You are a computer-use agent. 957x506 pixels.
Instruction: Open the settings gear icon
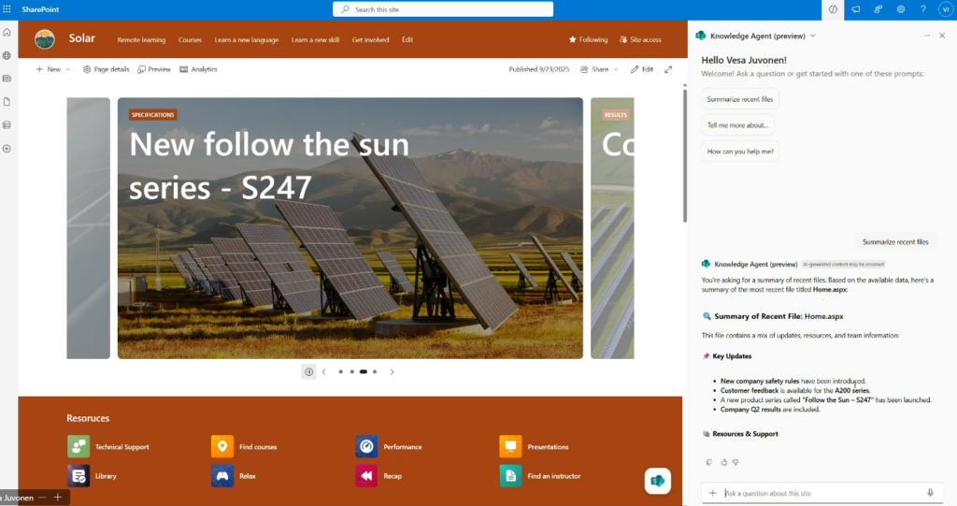900,9
